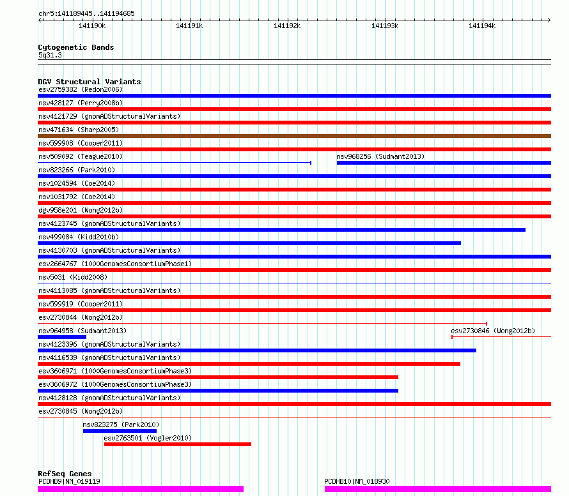Click the chr5:141189445..141194685 coordinates
This screenshot has height=496, width=569.
(x=86, y=13)
